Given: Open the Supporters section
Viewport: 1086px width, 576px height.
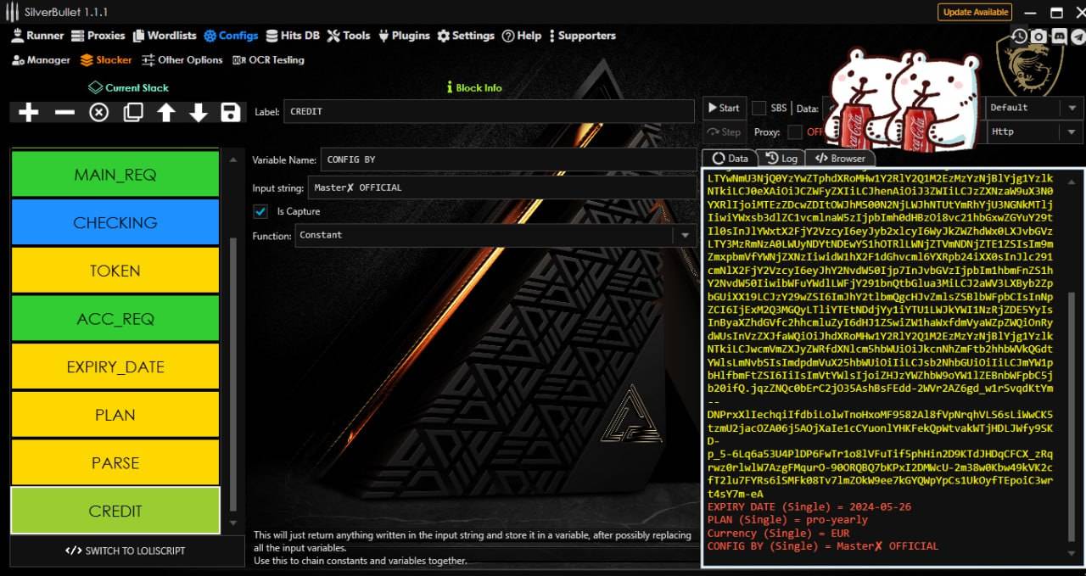Looking at the screenshot, I should (582, 36).
